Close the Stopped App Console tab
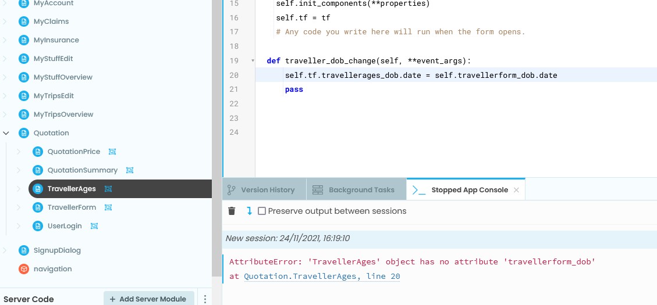This screenshot has width=657, height=305. pos(516,190)
